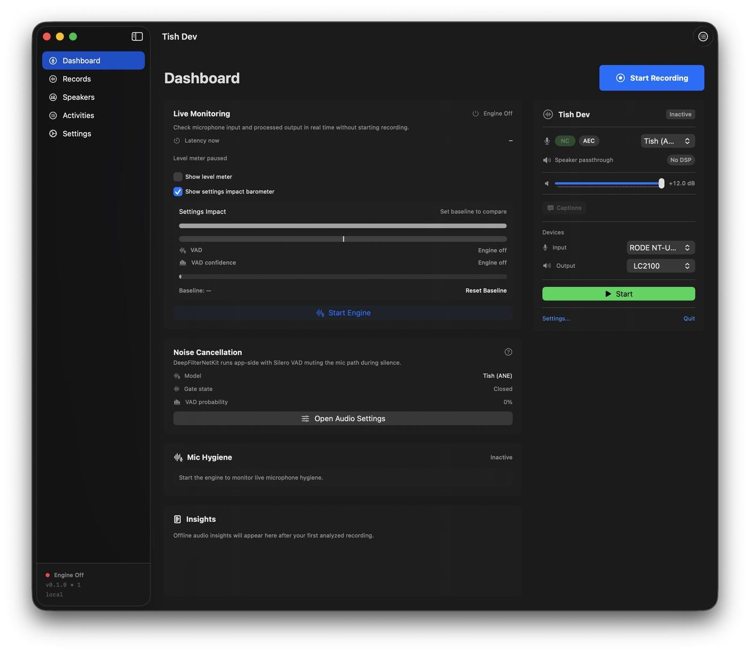
Task: Toggle the sidebar panel icon
Action: [137, 36]
